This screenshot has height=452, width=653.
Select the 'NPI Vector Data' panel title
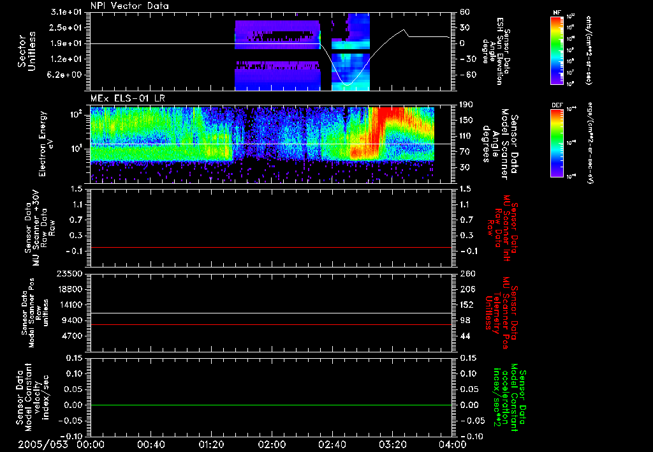[129, 6]
